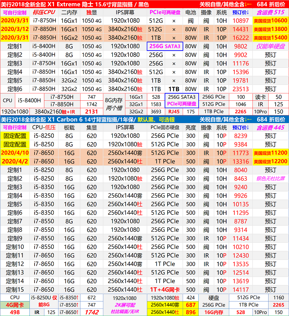Select the CPU-低压 column header
Image resolution: width=289 pixels, height=316 pixels.
click(x=44, y=127)
